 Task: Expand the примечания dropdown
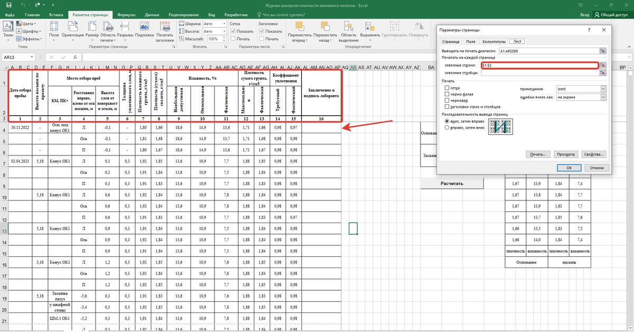click(603, 89)
